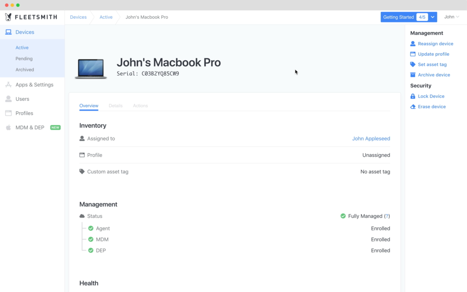Click the Update profile window icon

(413, 54)
